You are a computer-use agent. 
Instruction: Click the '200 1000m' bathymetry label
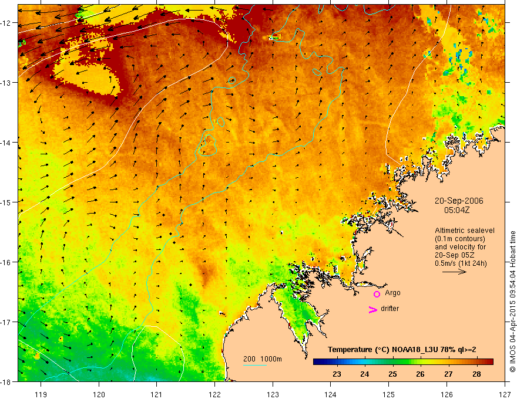[263, 359]
